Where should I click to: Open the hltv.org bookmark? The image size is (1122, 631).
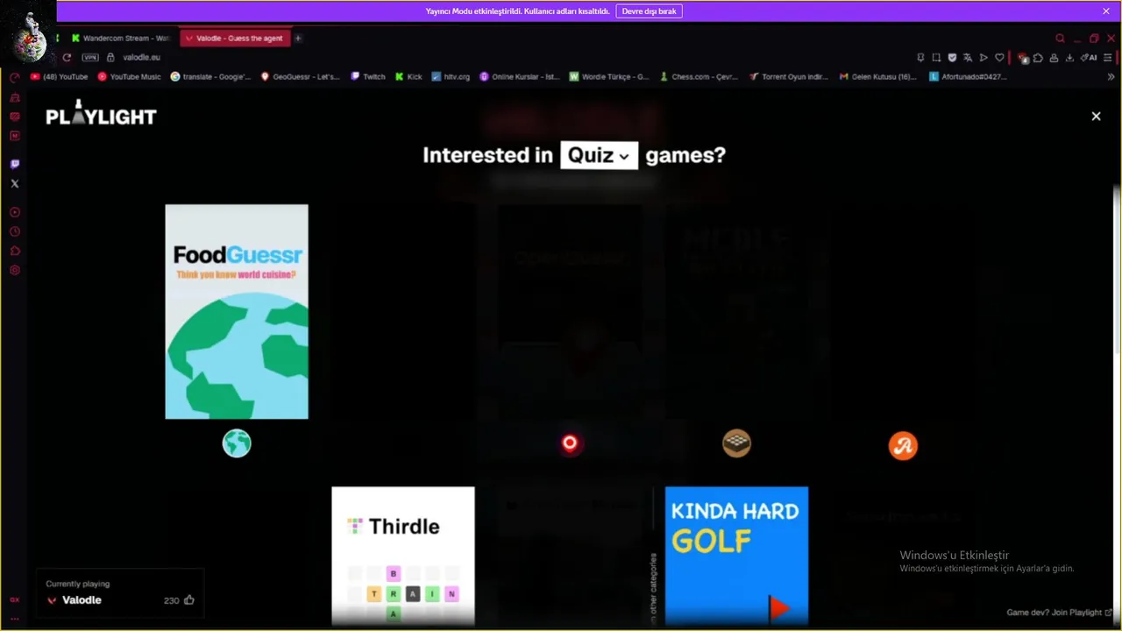pos(451,77)
